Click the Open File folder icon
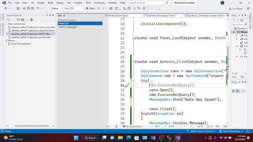Screen dimensions: 253x142 coord(24,8)
